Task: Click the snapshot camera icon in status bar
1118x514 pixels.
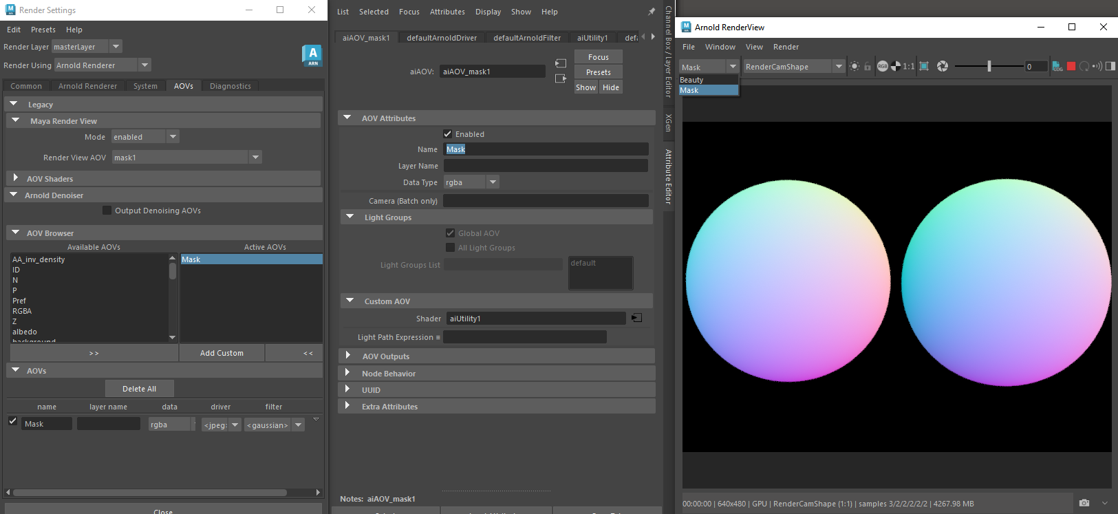Action: click(x=1084, y=503)
